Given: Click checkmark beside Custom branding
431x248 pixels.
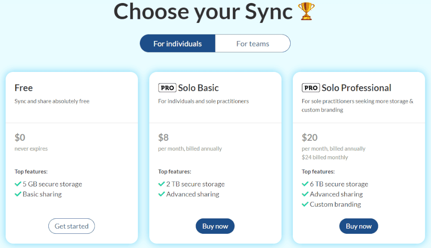Looking at the screenshot, I should tap(305, 205).
